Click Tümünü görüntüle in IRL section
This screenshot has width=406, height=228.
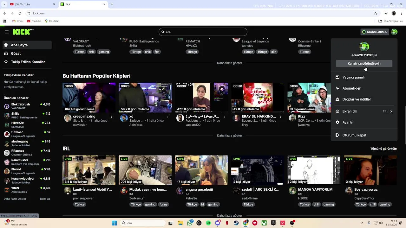(x=383, y=149)
